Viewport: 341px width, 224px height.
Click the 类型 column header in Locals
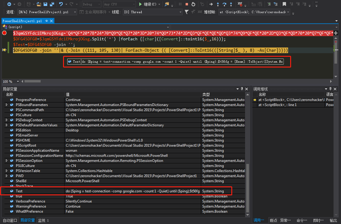coord(223,94)
